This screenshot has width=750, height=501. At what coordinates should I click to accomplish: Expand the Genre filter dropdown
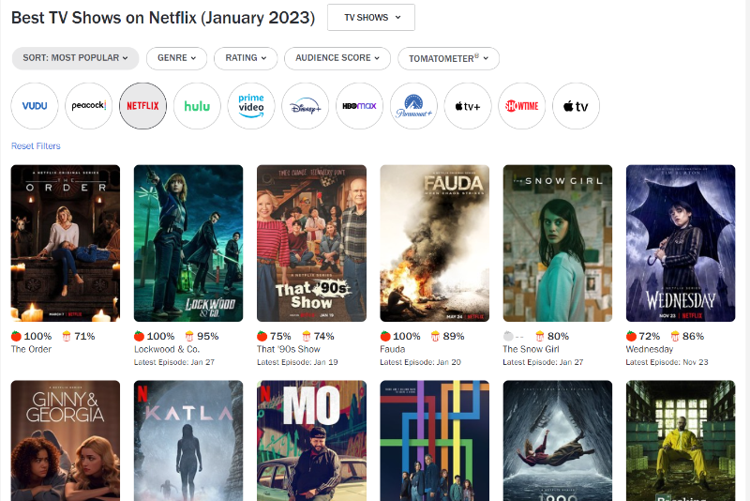point(176,58)
